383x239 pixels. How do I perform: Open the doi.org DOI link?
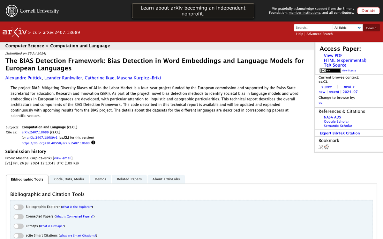coord(56,143)
